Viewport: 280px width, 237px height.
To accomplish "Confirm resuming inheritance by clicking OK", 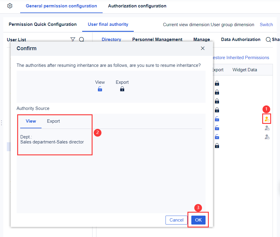I will 198,220.
